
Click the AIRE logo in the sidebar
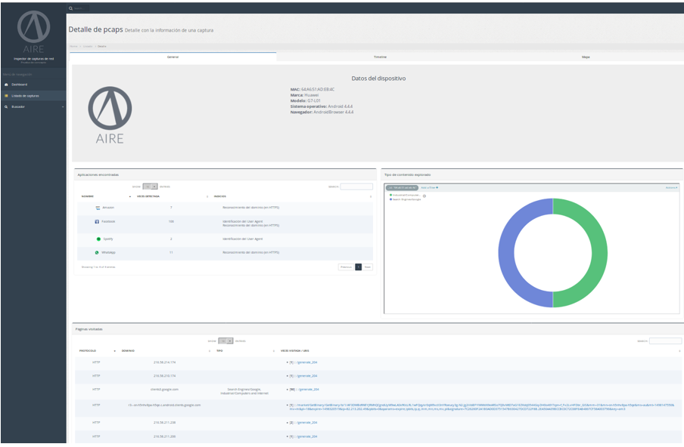coord(33,29)
